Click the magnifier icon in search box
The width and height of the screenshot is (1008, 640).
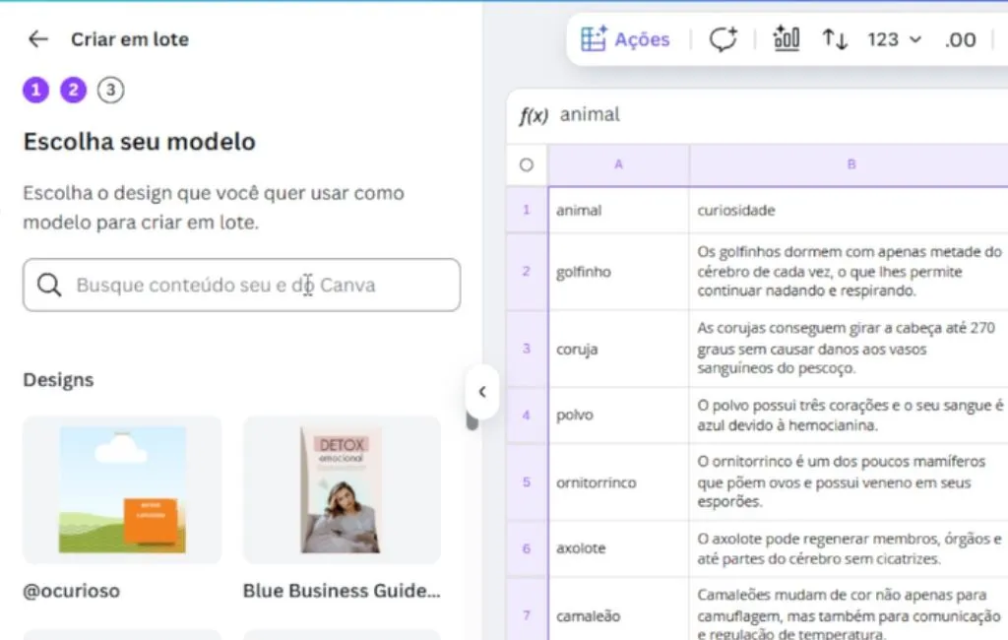(49, 286)
